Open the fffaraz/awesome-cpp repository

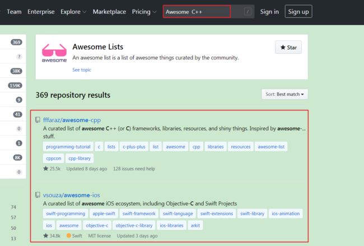72,120
